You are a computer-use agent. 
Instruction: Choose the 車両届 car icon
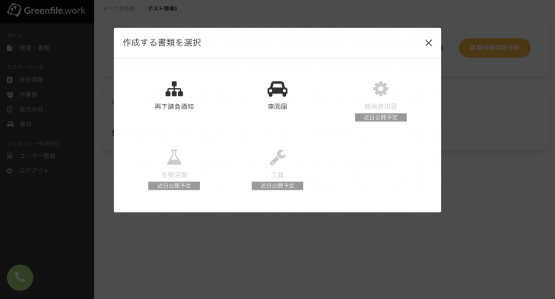(x=277, y=89)
